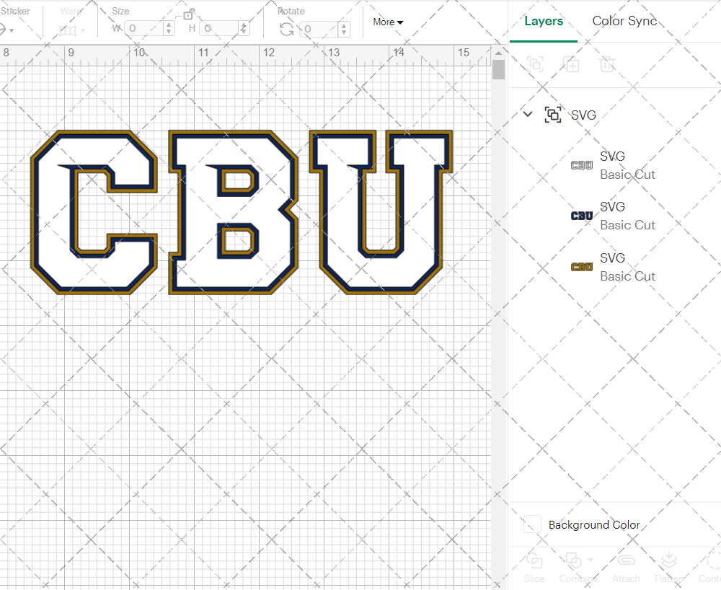Click the Background Color option
721x590 pixels.
click(593, 525)
